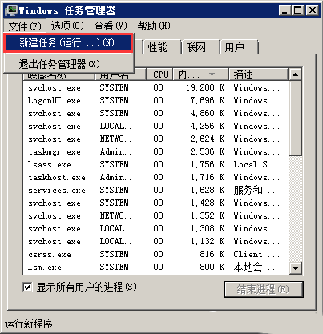Open the 文件(F) menu
This screenshot has height=334, width=323.
click(25, 26)
